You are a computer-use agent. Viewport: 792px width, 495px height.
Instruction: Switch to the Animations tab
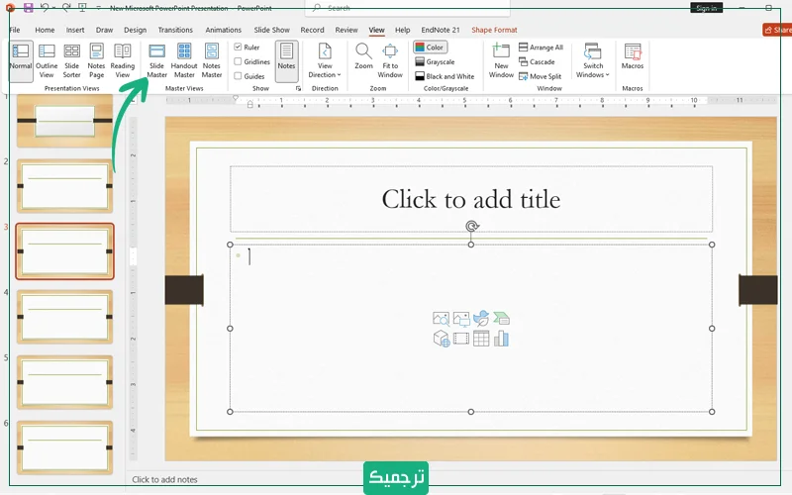(224, 30)
